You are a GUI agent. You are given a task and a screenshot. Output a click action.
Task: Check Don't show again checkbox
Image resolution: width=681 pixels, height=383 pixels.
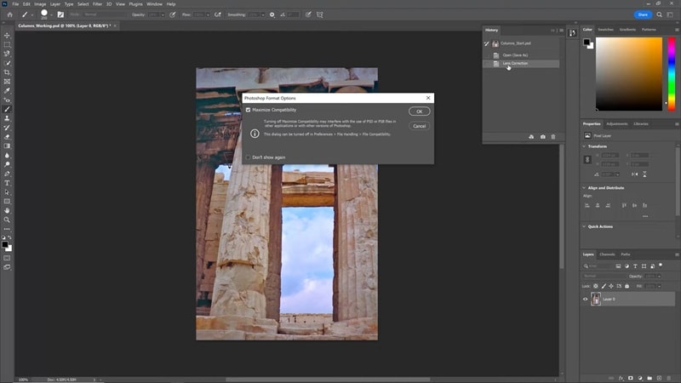click(x=248, y=157)
